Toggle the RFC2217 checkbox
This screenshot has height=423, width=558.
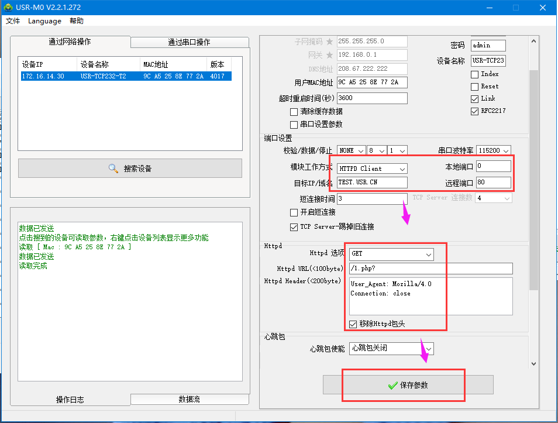(475, 111)
